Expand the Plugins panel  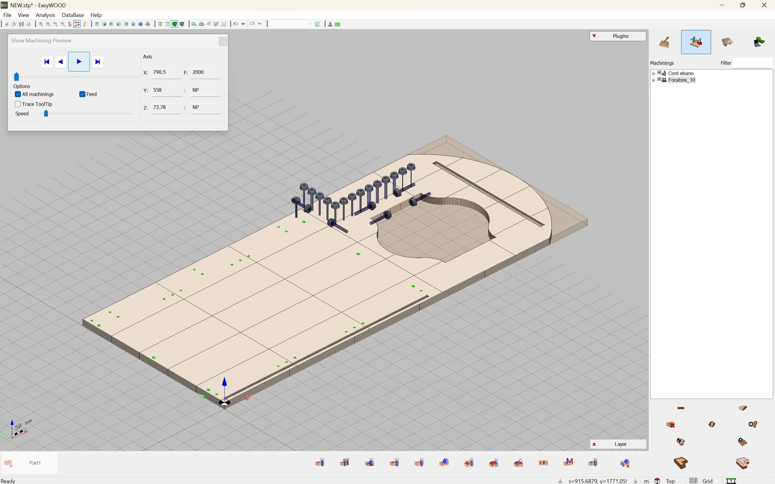[618, 36]
